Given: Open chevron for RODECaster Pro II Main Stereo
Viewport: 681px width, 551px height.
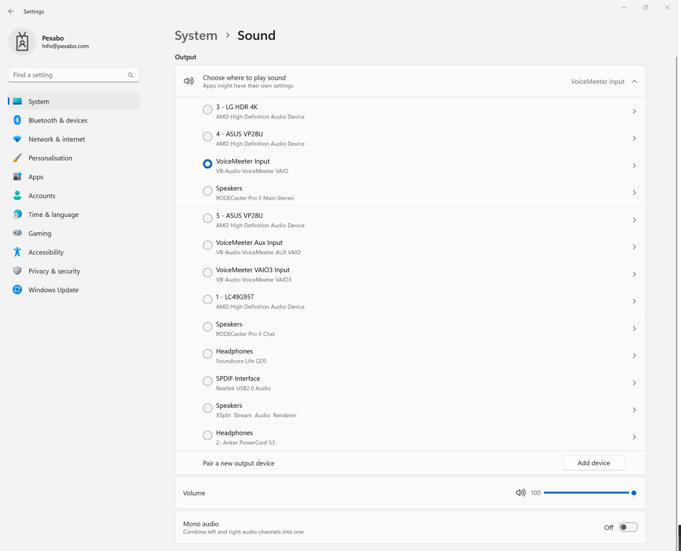Looking at the screenshot, I should pyautogui.click(x=634, y=193).
